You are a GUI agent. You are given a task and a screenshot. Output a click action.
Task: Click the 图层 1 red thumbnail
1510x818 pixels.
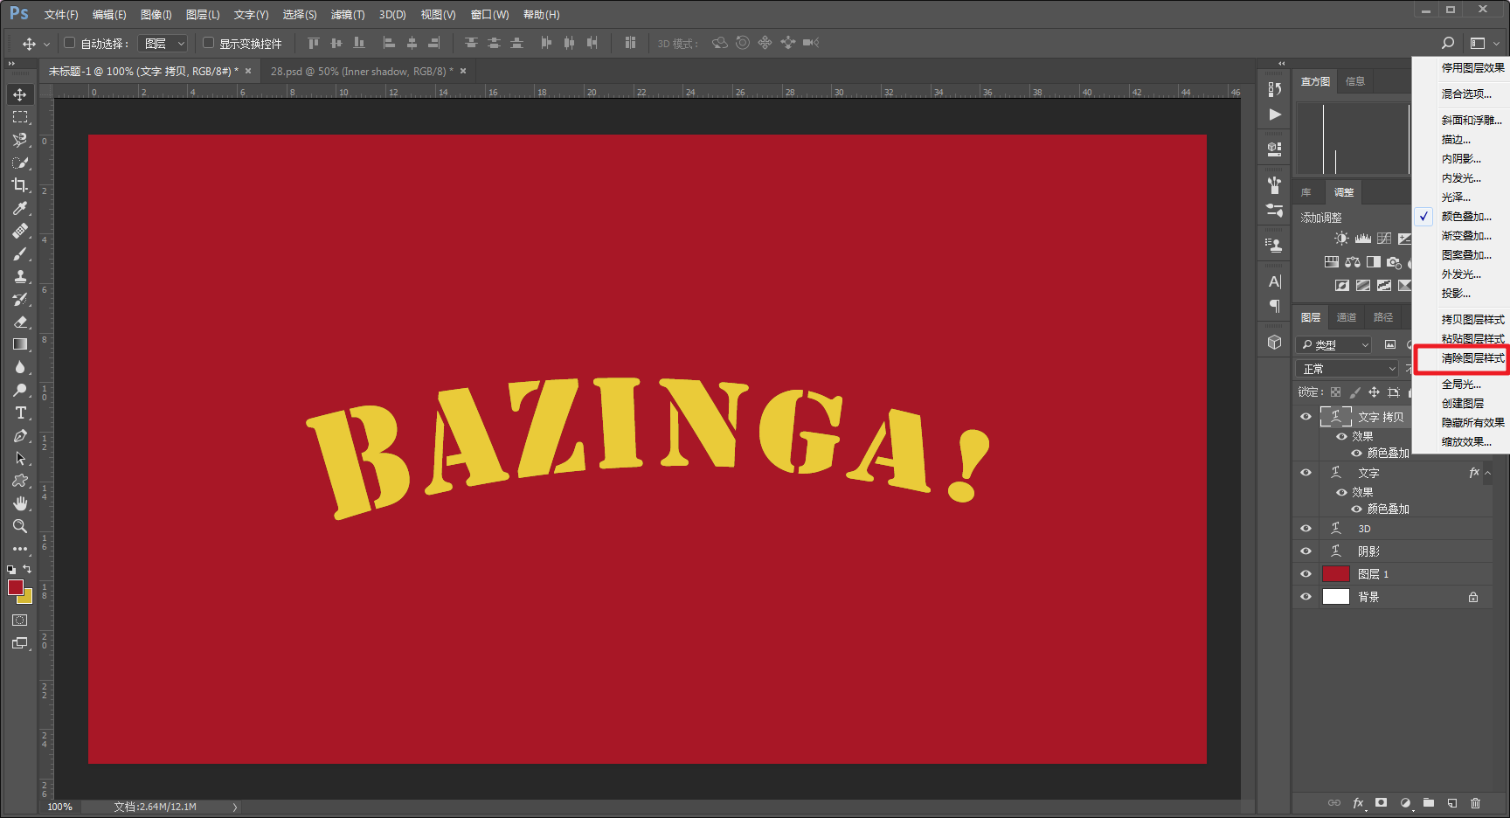coord(1335,574)
